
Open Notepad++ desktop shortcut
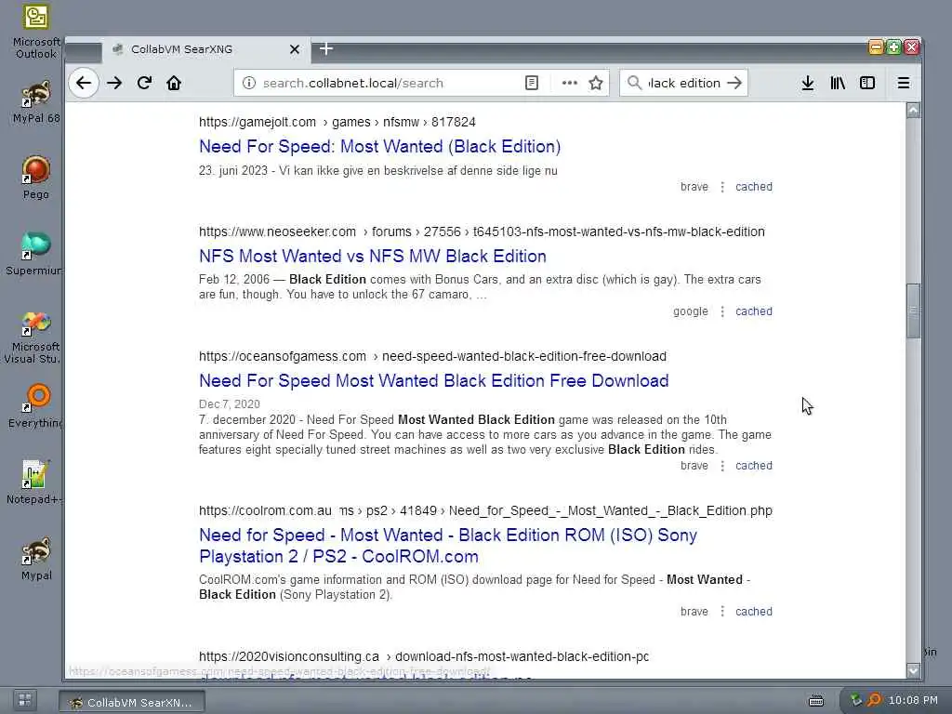click(34, 483)
